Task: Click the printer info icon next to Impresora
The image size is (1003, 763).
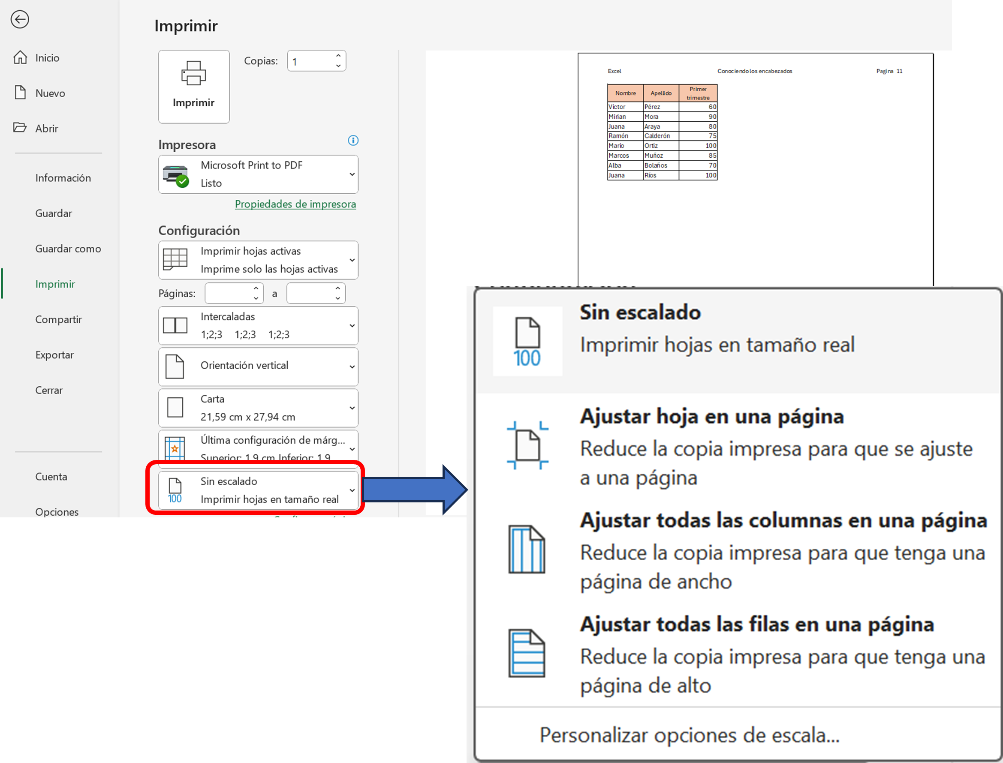Action: click(353, 140)
